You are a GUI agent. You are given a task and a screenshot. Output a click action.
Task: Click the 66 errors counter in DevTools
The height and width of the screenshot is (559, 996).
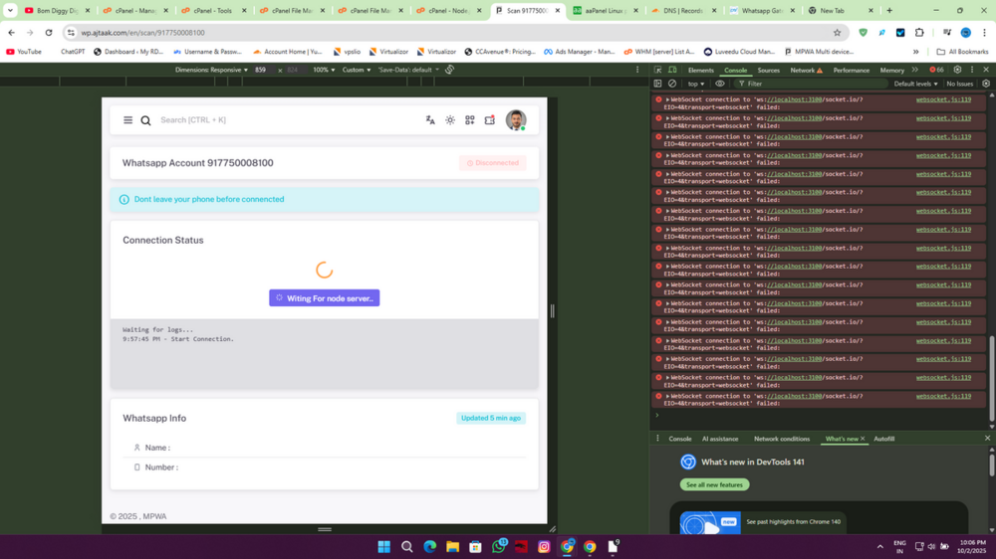936,70
